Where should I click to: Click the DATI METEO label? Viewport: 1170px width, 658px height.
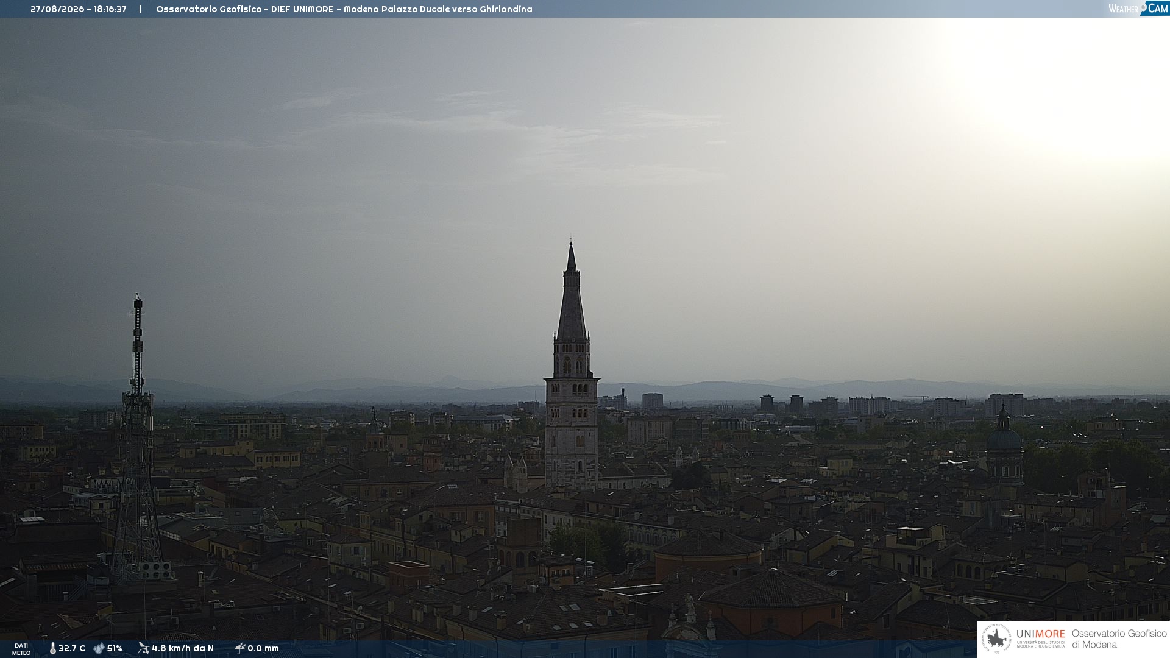click(x=21, y=649)
